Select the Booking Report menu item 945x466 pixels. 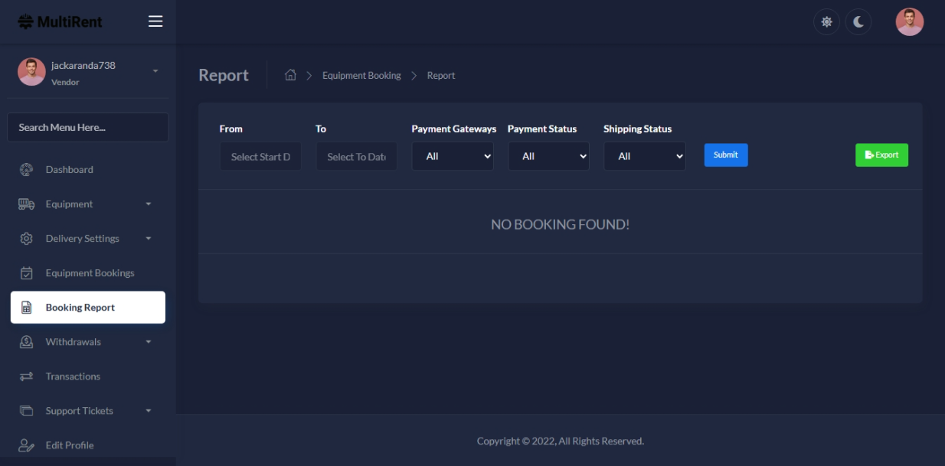[88, 308]
